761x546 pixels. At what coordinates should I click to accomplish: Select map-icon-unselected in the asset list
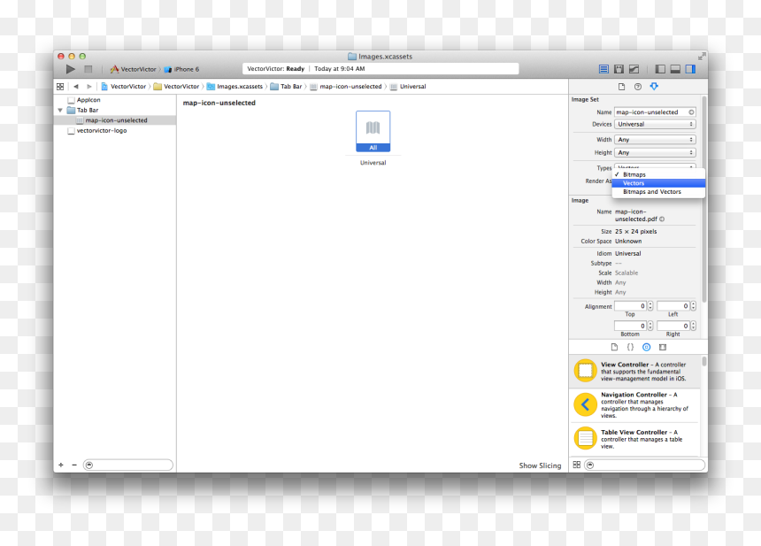(x=114, y=120)
